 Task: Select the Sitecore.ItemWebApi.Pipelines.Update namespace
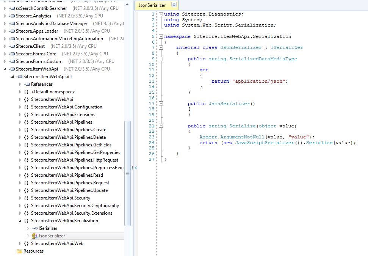(69, 190)
